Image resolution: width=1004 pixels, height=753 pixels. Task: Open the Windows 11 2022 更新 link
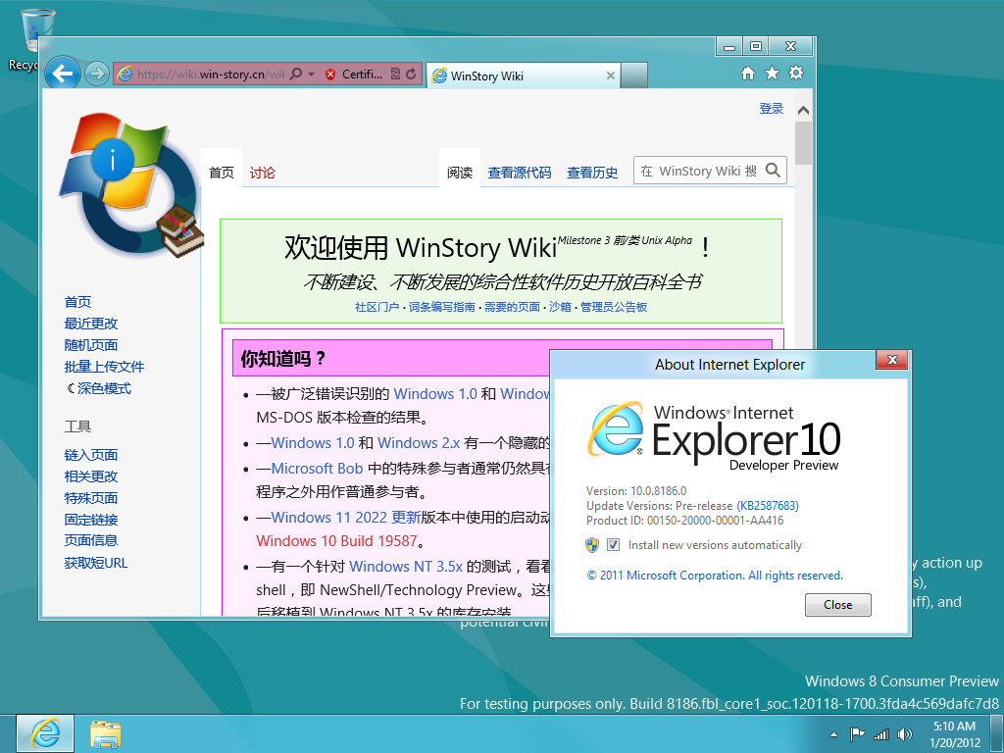[x=346, y=518]
